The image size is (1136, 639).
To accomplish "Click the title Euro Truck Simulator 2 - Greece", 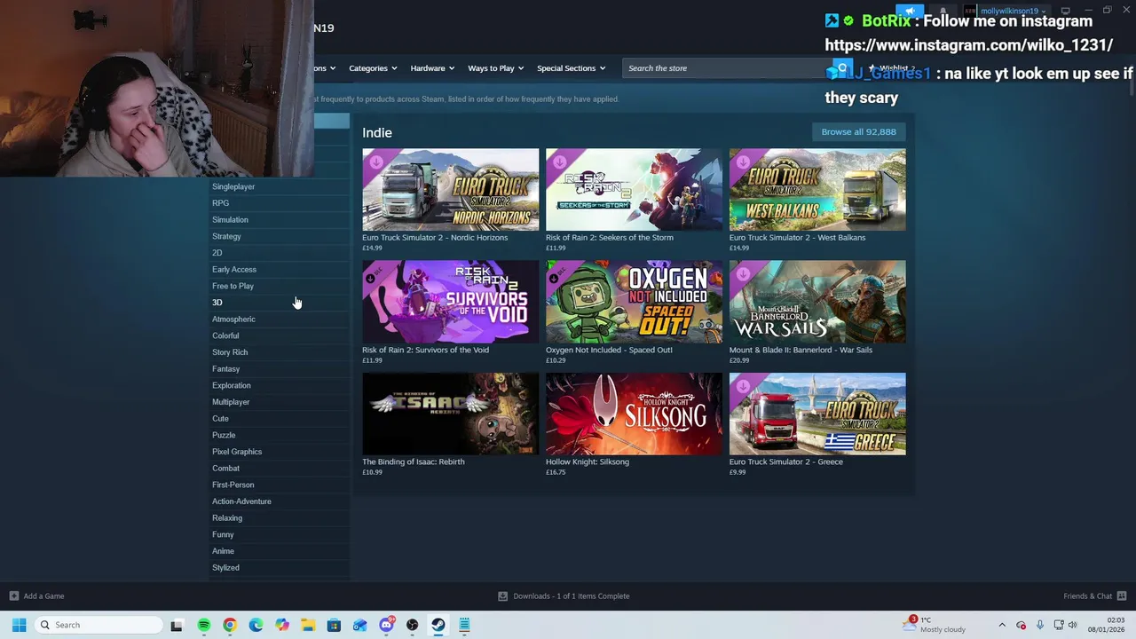I will [786, 461].
